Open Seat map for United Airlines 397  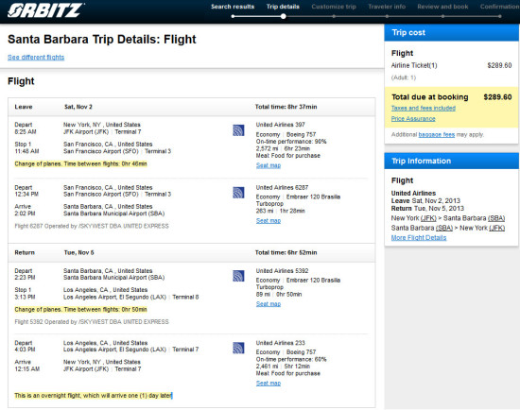click(x=269, y=165)
